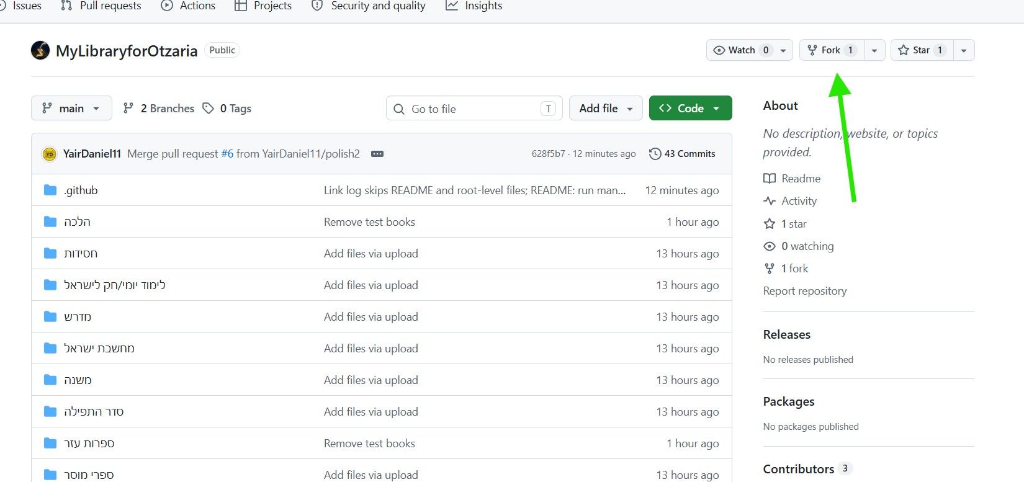
Task: Open the 43 Commits history
Action: pos(682,154)
